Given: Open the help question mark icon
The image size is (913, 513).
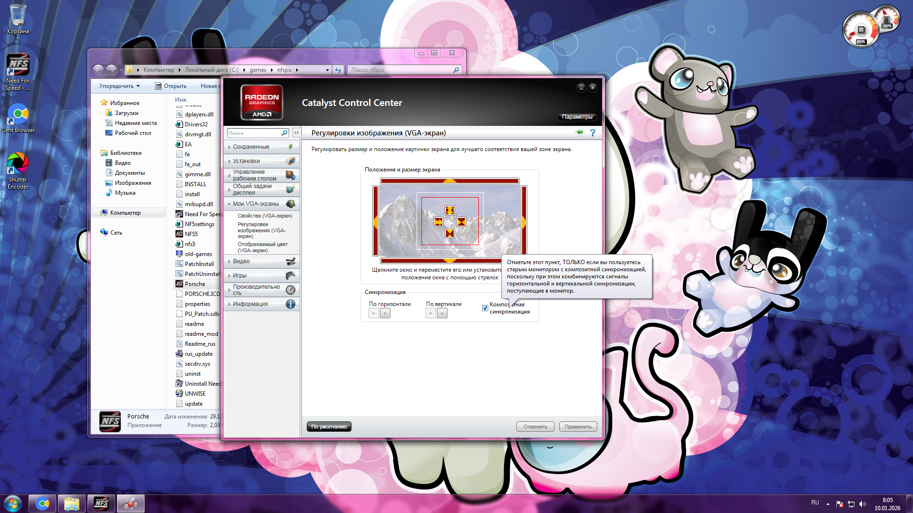Looking at the screenshot, I should [x=592, y=133].
